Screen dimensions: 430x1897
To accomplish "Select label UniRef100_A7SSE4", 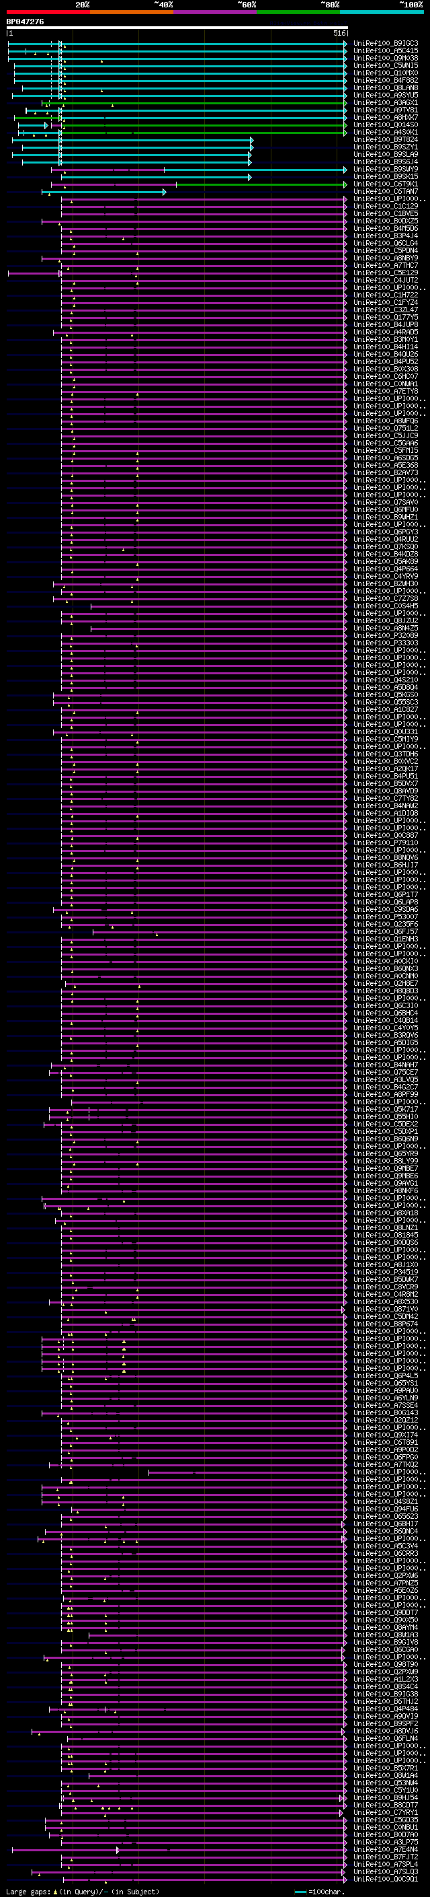I will (x=386, y=1405).
